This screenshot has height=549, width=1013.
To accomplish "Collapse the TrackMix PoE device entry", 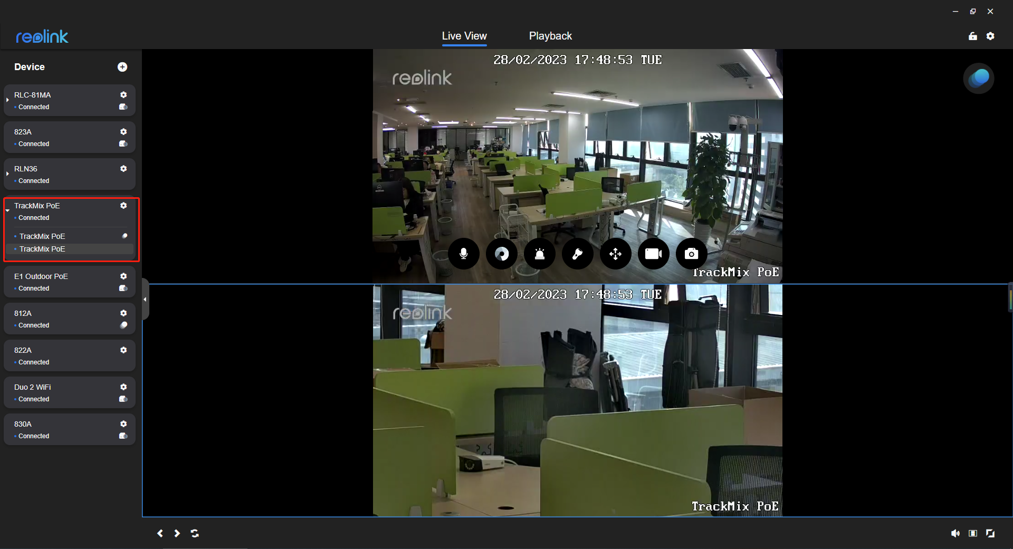I will [7, 210].
